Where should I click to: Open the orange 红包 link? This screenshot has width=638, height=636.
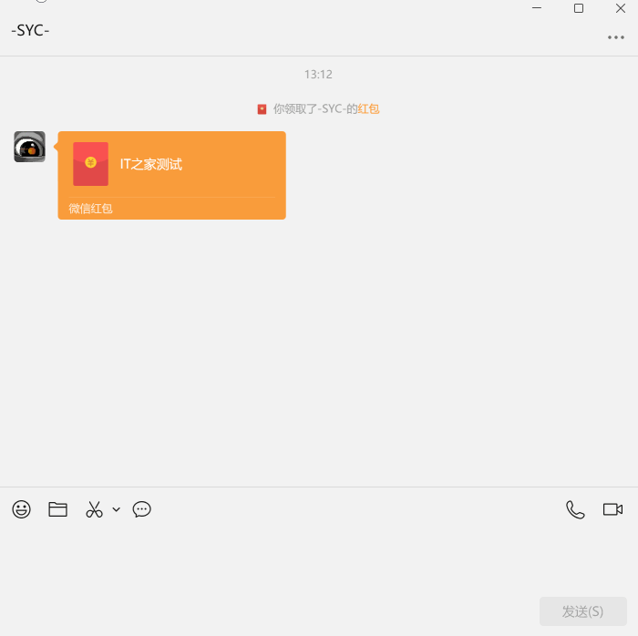tap(368, 109)
